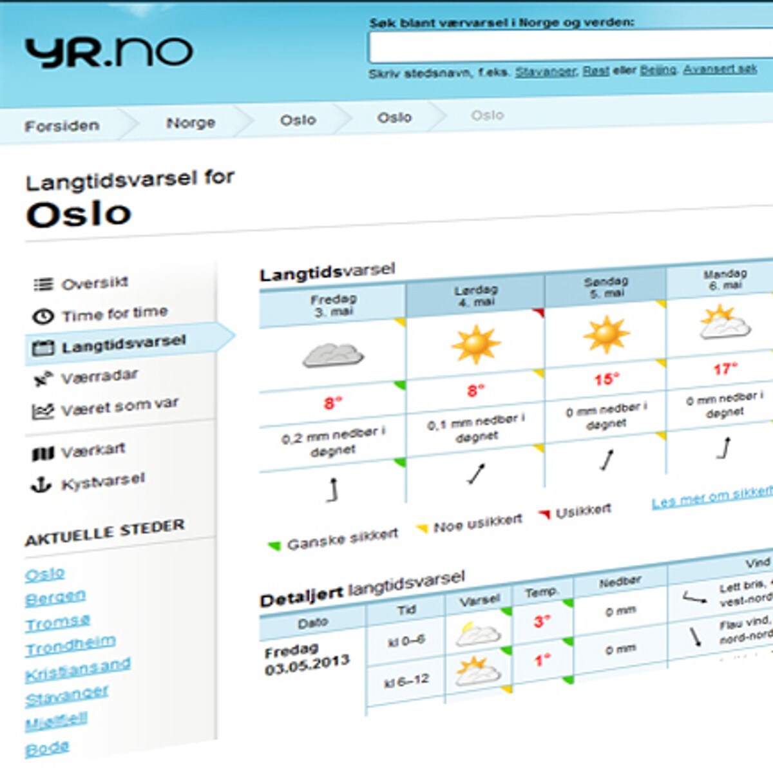
Task: Focus the weather location search field
Action: pyautogui.click(x=570, y=47)
